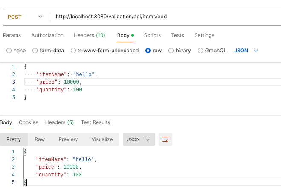Click the request "quantity" key
This screenshot has height=190, width=281.
(x=52, y=90)
